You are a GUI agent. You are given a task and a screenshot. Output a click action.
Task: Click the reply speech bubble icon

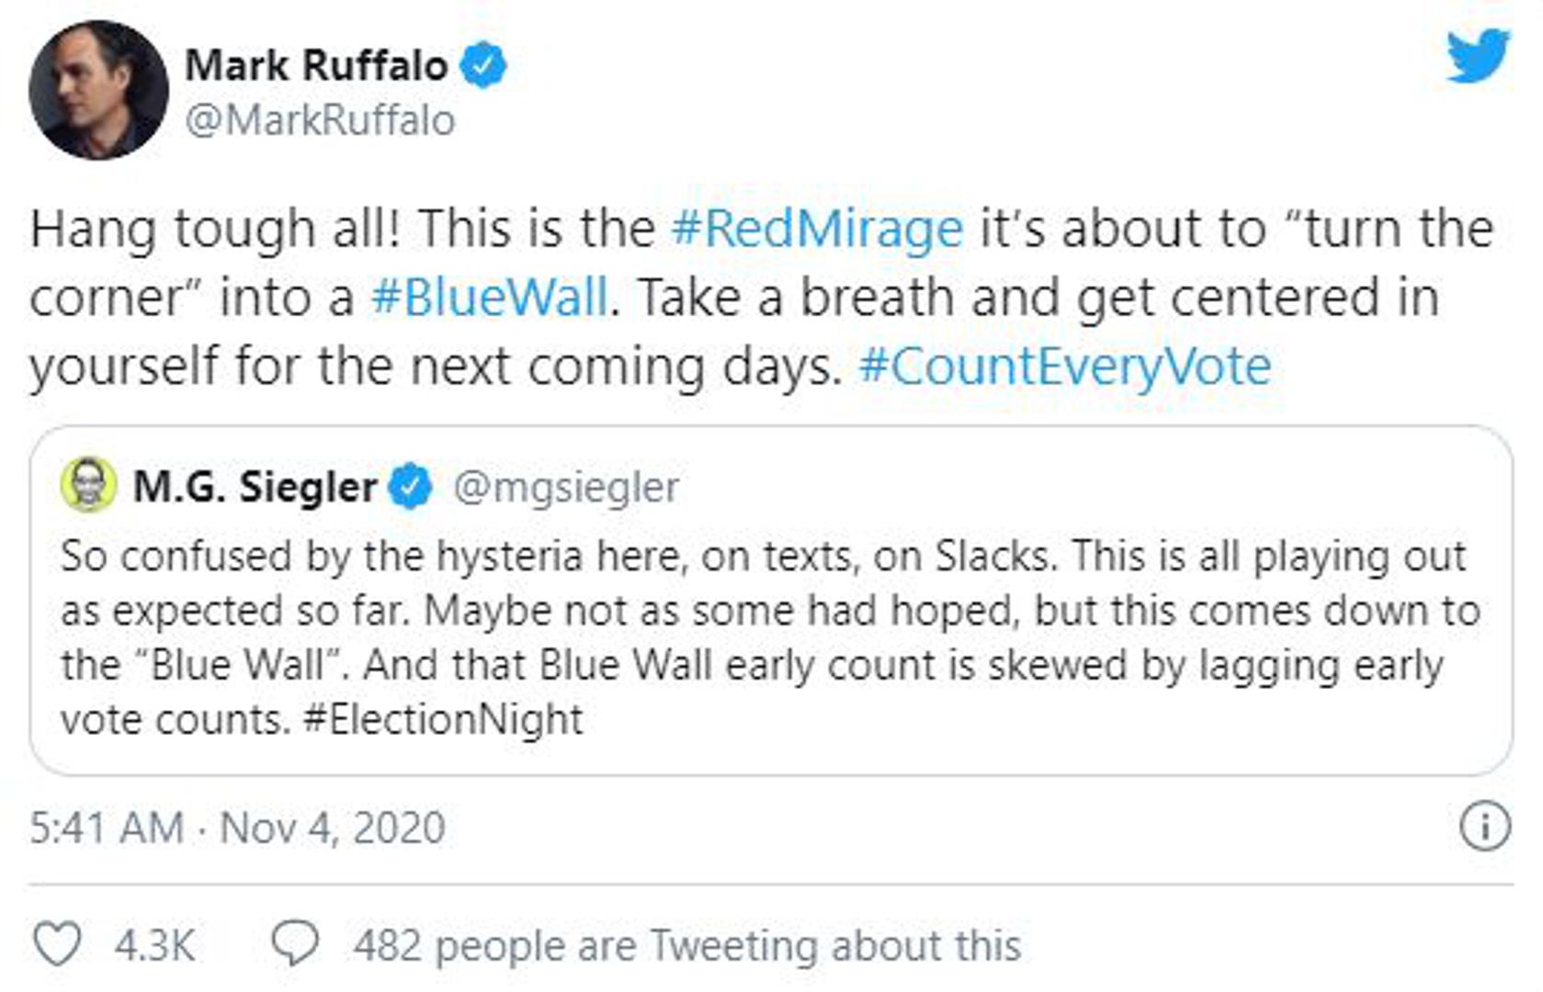point(295,944)
